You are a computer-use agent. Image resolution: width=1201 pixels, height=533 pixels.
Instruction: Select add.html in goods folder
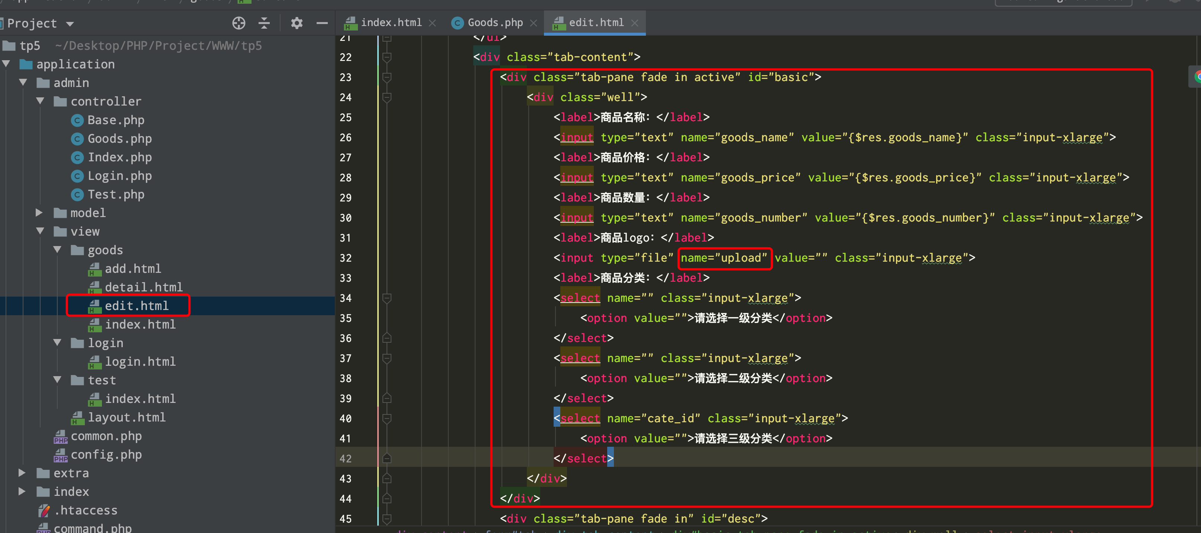tap(133, 268)
